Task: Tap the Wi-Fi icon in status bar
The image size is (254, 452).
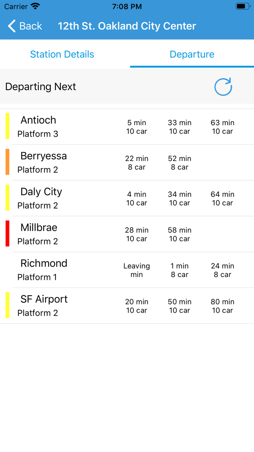Action: click(x=34, y=6)
